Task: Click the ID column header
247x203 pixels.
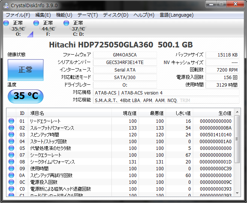Action: pos(22,113)
